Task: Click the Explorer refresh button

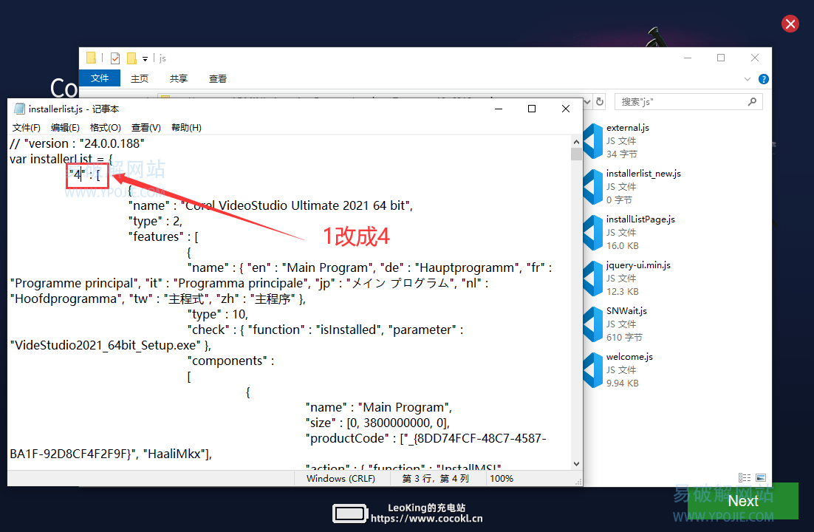Action: (x=600, y=102)
